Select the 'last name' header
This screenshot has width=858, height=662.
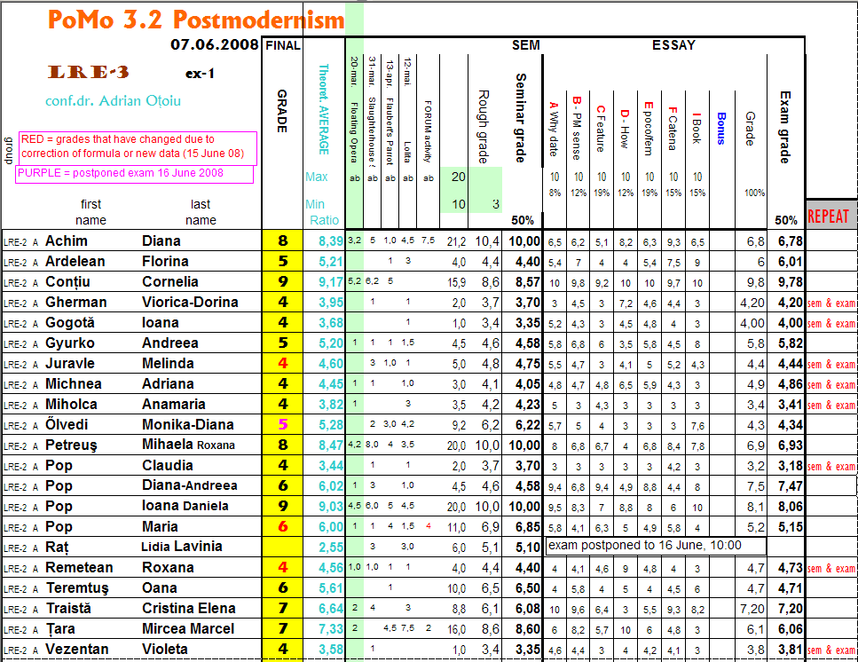(x=201, y=212)
